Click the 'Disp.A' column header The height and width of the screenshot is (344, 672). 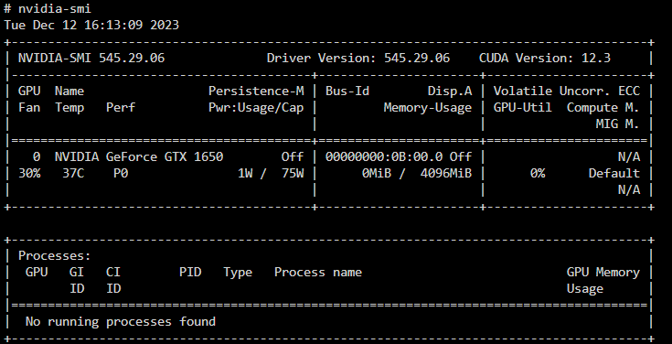[450, 91]
